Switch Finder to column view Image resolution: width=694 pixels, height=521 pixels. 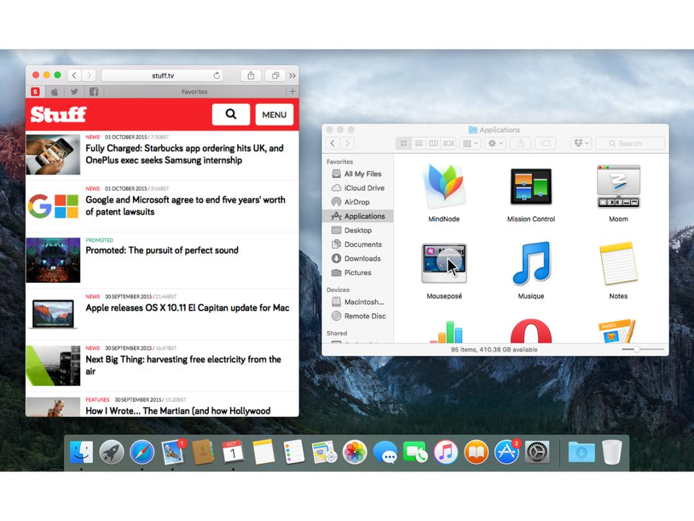[434, 143]
